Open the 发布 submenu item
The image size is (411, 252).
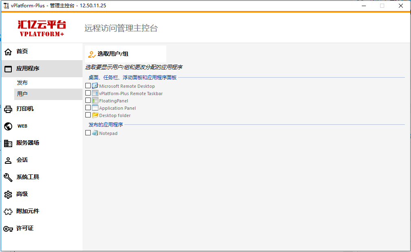pos(22,83)
